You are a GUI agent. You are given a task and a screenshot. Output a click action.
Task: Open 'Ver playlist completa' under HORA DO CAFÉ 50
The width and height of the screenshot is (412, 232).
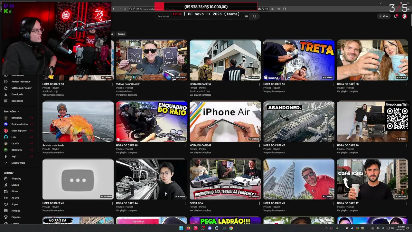click(x=348, y=92)
